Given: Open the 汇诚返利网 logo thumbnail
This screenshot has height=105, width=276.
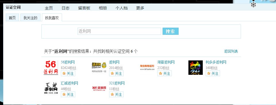Looking at the screenshot, I should (51, 88).
